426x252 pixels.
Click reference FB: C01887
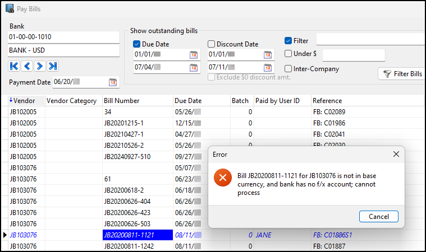(329, 246)
